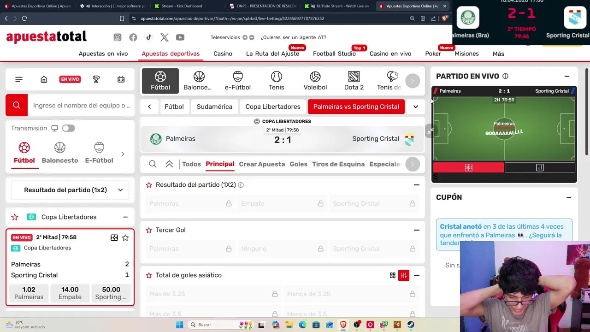Image resolution: width=590 pixels, height=332 pixels.
Task: Star the Total de goles asiático market
Action: click(149, 275)
